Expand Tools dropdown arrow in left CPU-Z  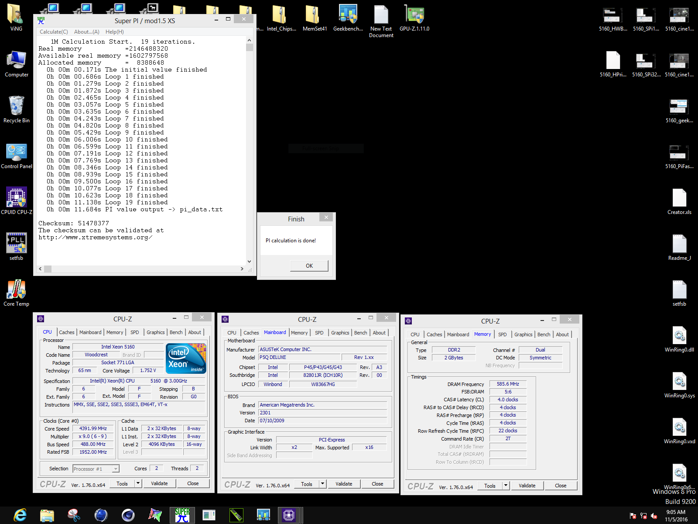138,483
